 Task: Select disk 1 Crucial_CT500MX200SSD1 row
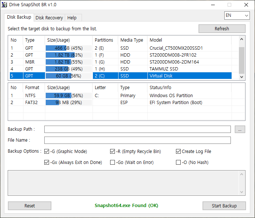click(x=121, y=48)
